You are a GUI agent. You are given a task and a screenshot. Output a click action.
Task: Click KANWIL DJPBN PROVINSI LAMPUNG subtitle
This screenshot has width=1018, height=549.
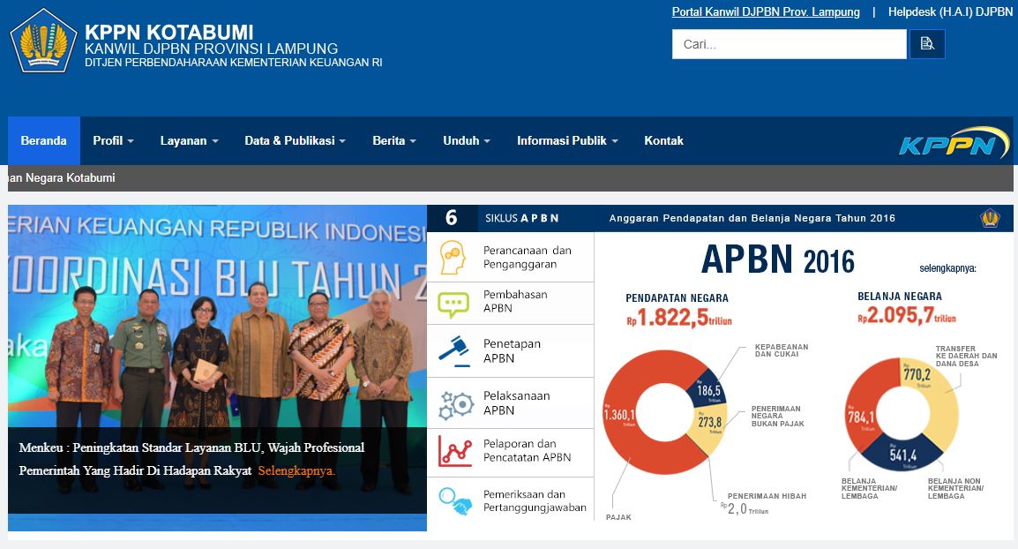pos(211,49)
